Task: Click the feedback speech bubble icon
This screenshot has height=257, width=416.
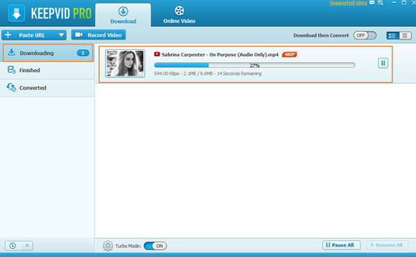Action: click(372, 3)
